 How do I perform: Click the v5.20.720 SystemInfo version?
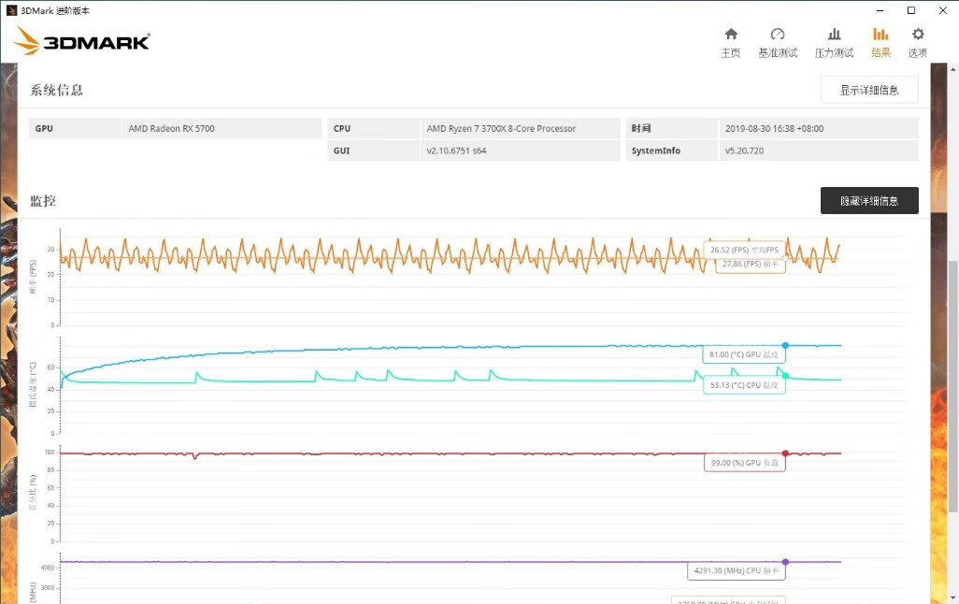coord(744,151)
